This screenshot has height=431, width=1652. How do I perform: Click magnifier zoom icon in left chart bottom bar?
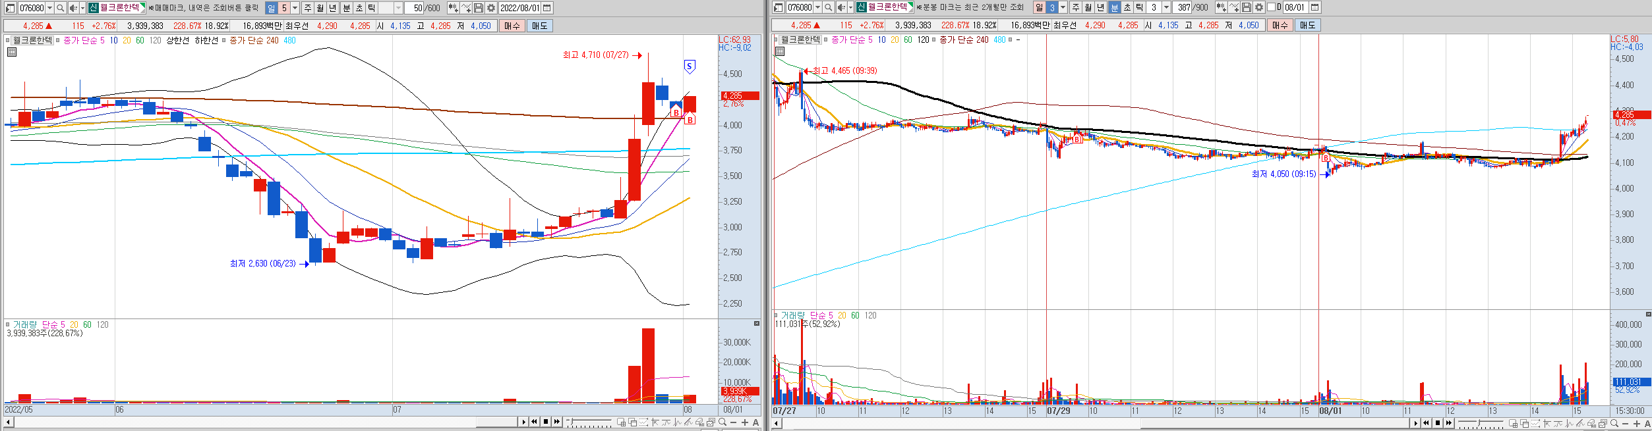pos(723,422)
